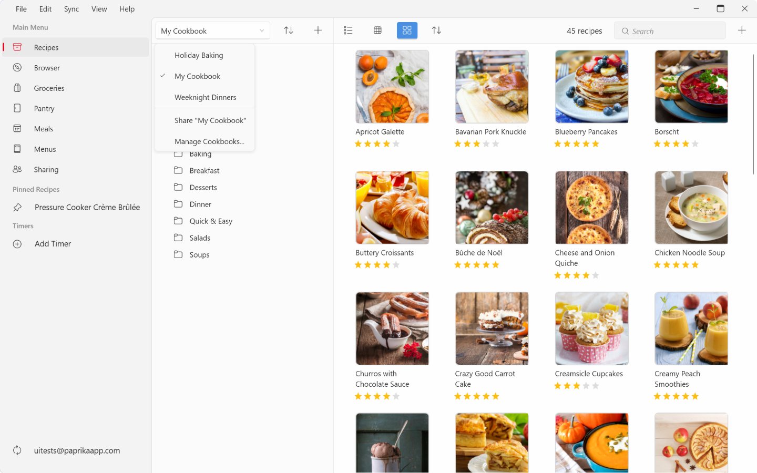Open the Bavarian Pork Knuckle thumbnail

click(x=492, y=87)
